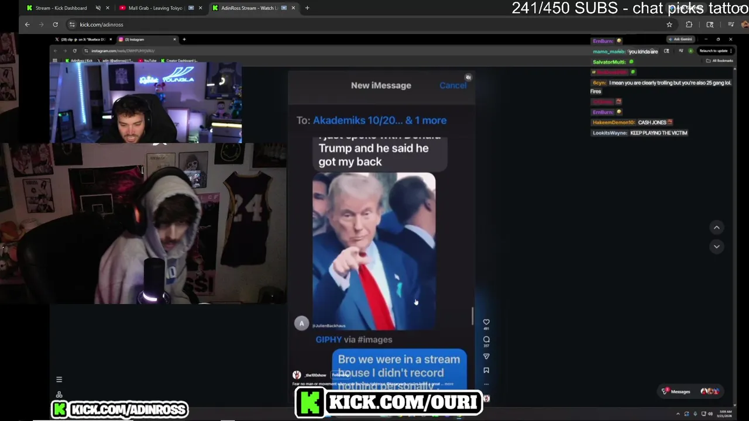This screenshot has height=421, width=749.
Task: Open the _the100show profile avatar
Action: [297, 375]
